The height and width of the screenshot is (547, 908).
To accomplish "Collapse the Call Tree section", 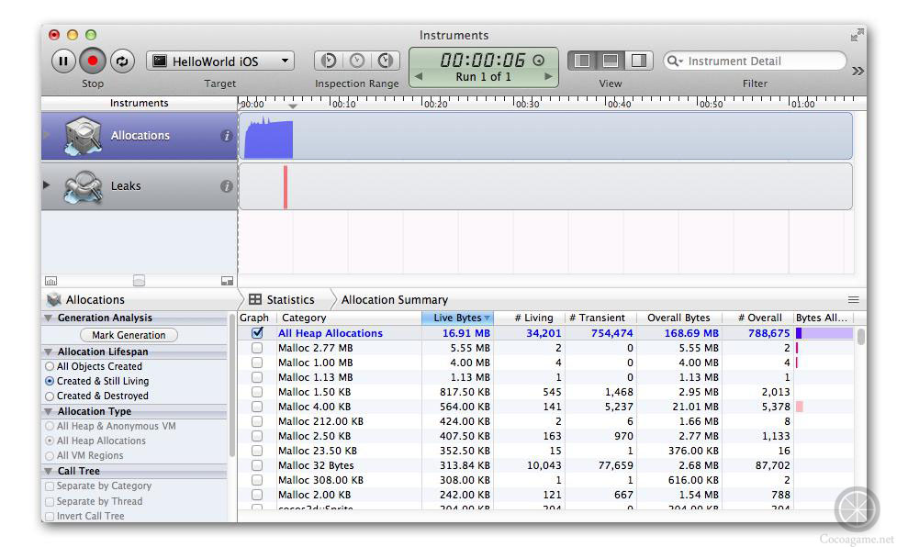I will [49, 471].
